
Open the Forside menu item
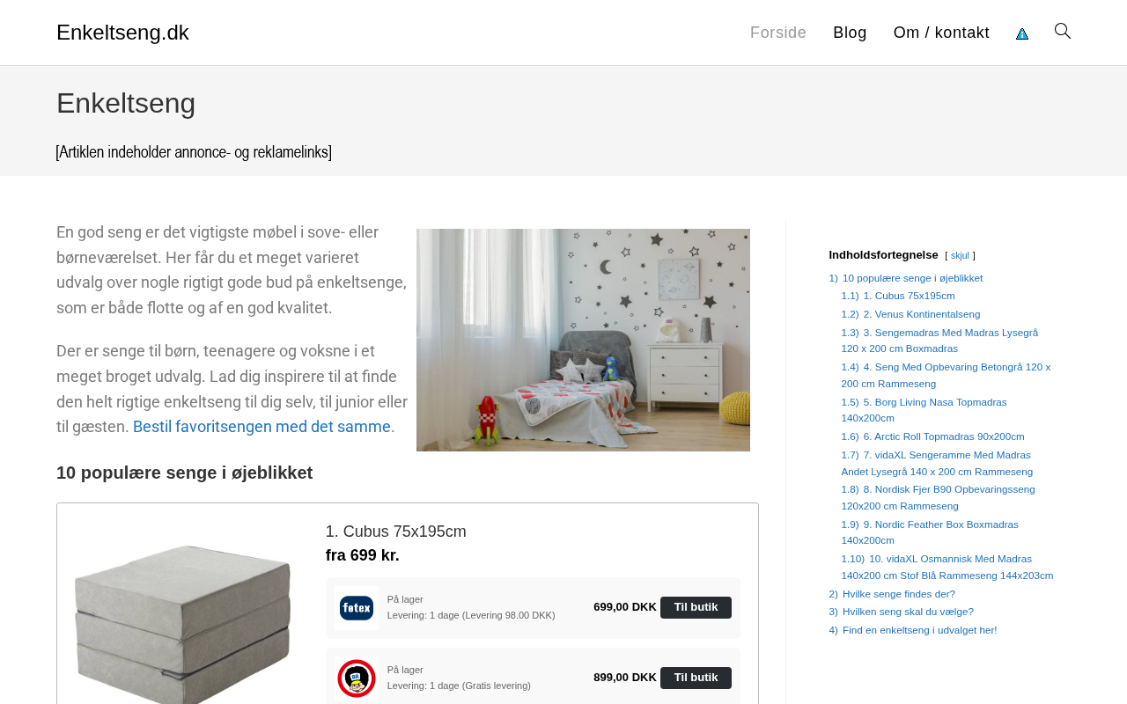778,33
